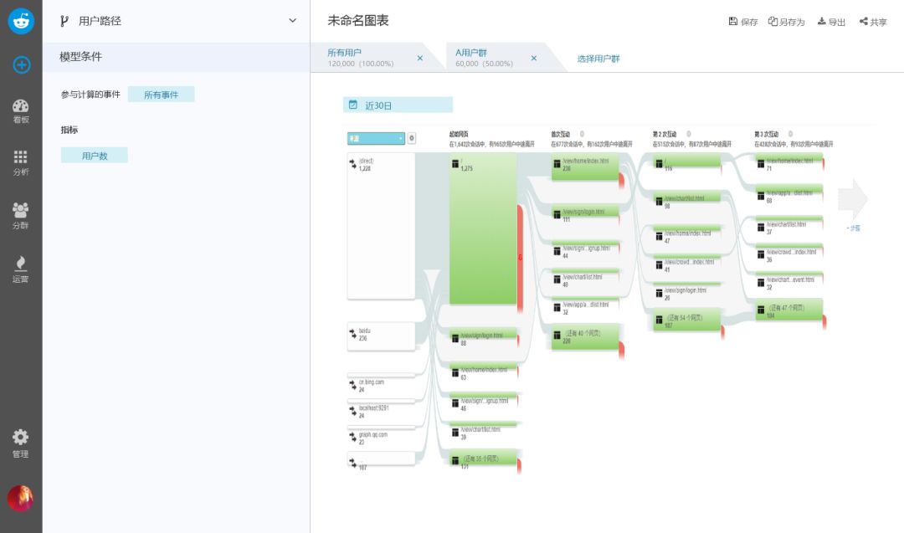Open the 分群 user segmentation section

click(21, 215)
